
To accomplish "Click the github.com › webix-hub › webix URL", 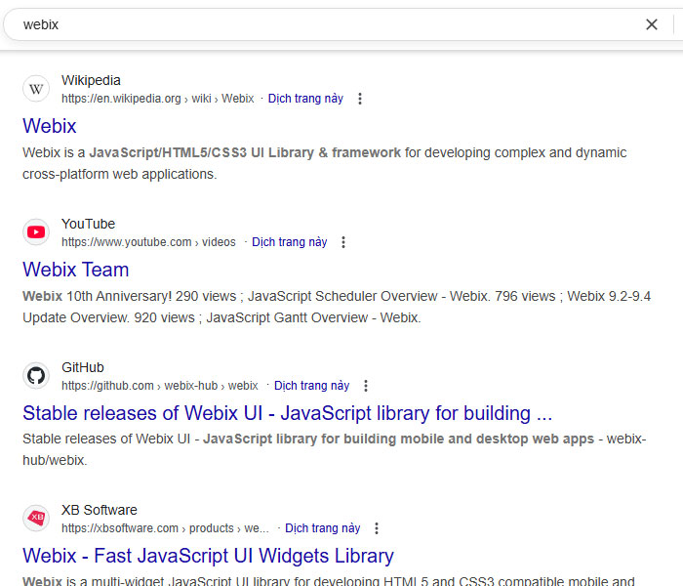I will pyautogui.click(x=160, y=386).
